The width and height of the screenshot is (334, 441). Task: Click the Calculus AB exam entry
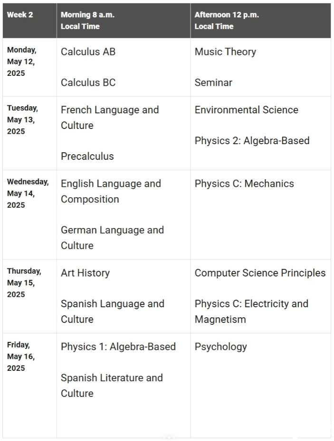pyautogui.click(x=88, y=52)
